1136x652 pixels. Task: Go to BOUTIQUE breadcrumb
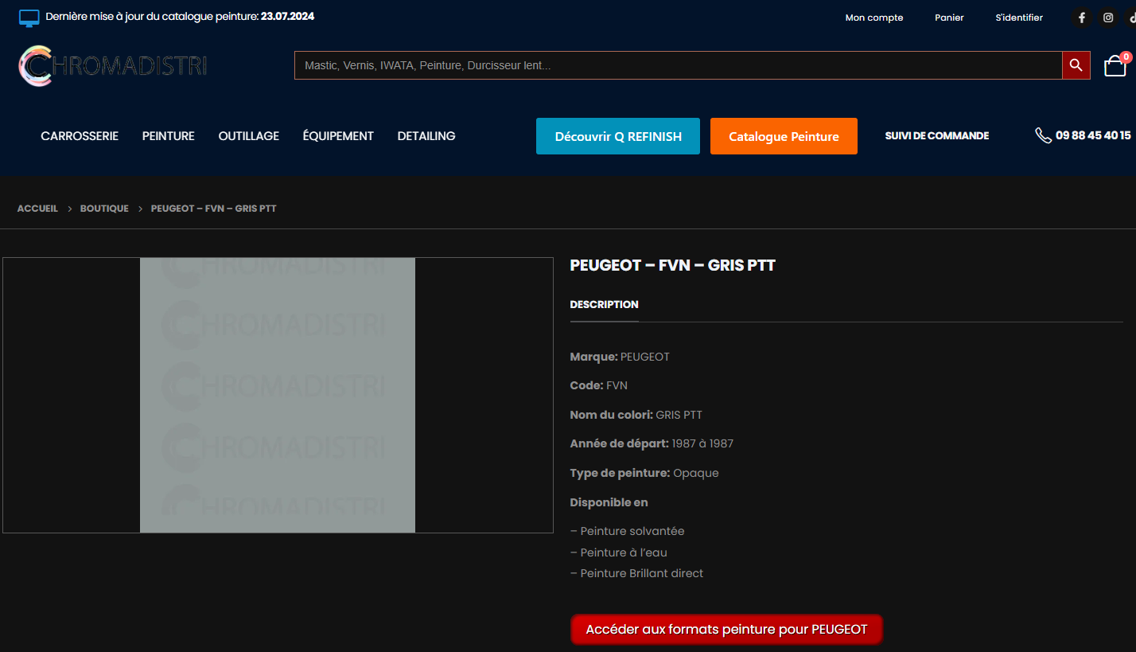[104, 209]
